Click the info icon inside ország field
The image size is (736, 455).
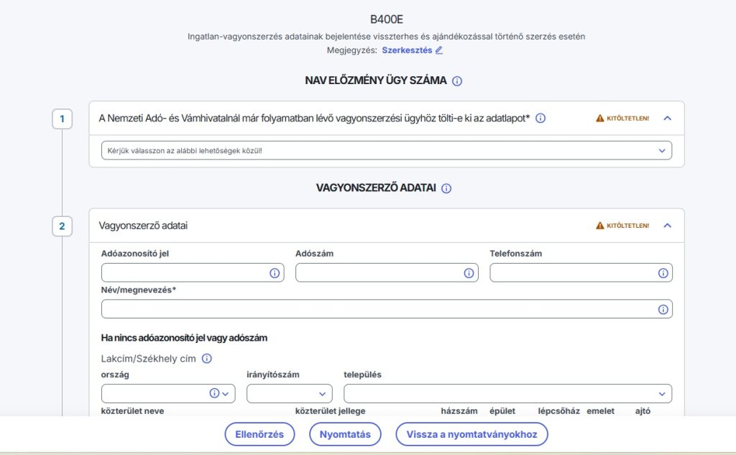click(214, 393)
